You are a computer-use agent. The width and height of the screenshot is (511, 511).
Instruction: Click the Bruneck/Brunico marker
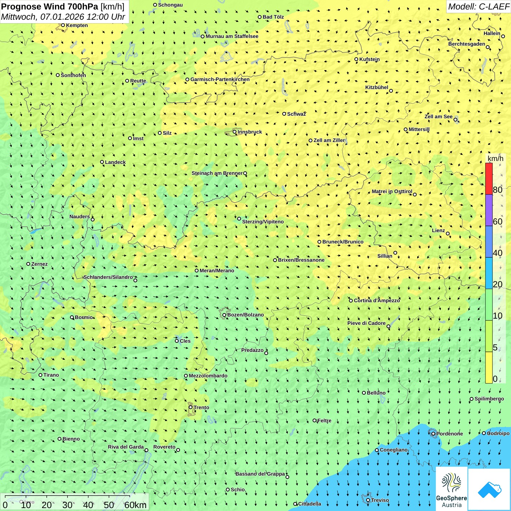coord(319,242)
